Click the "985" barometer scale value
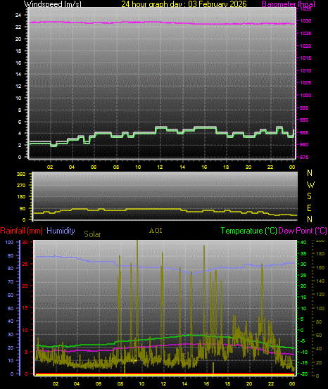Image resolution: width=328 pixels, height=389 pixels. (x=304, y=132)
